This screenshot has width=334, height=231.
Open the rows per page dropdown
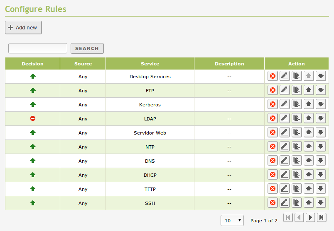click(232, 221)
